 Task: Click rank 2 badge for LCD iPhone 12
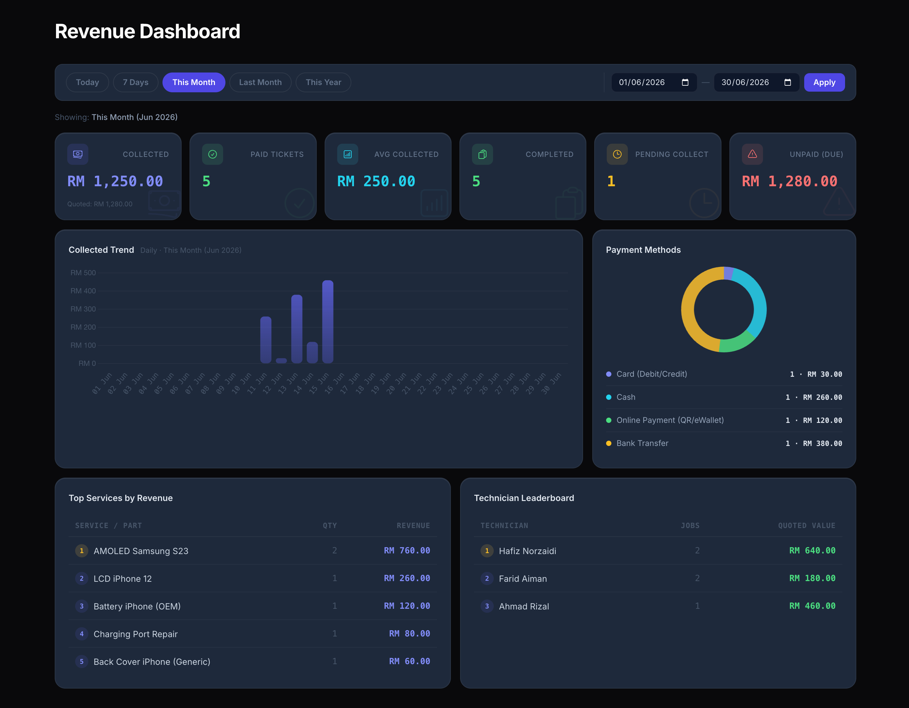(x=82, y=578)
